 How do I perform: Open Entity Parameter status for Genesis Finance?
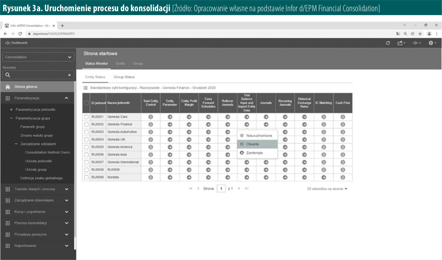[x=170, y=124]
